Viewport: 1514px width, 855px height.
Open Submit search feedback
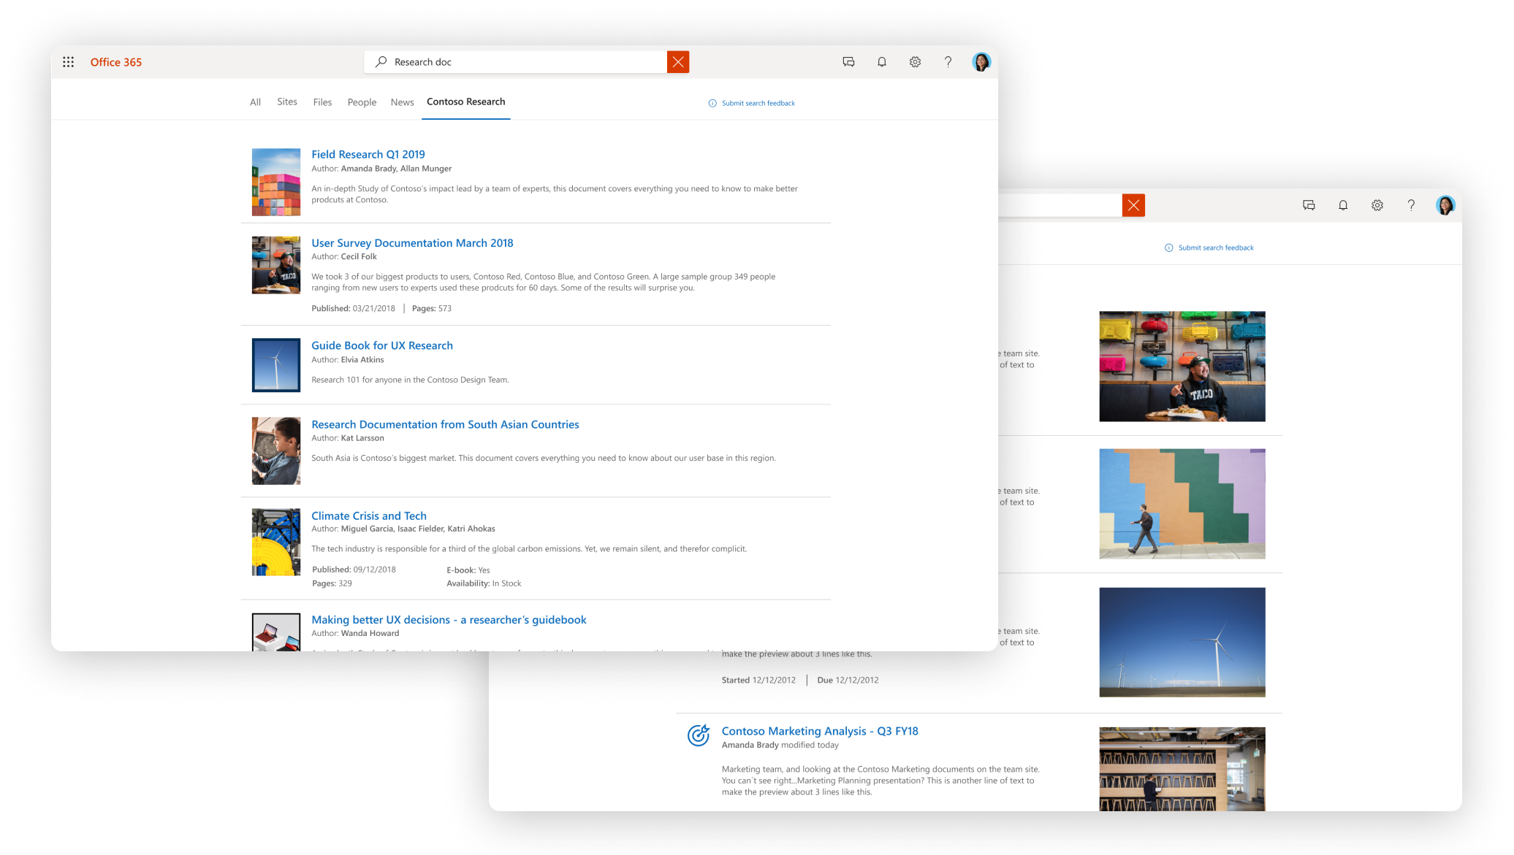point(758,103)
